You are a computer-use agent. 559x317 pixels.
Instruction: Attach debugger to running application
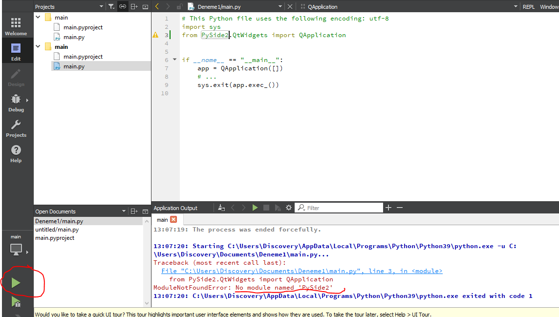click(x=278, y=208)
